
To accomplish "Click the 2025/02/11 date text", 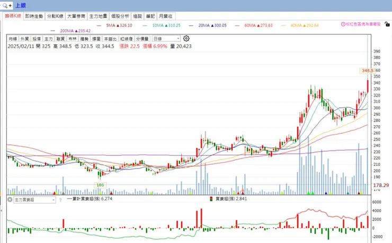I will point(21,46).
